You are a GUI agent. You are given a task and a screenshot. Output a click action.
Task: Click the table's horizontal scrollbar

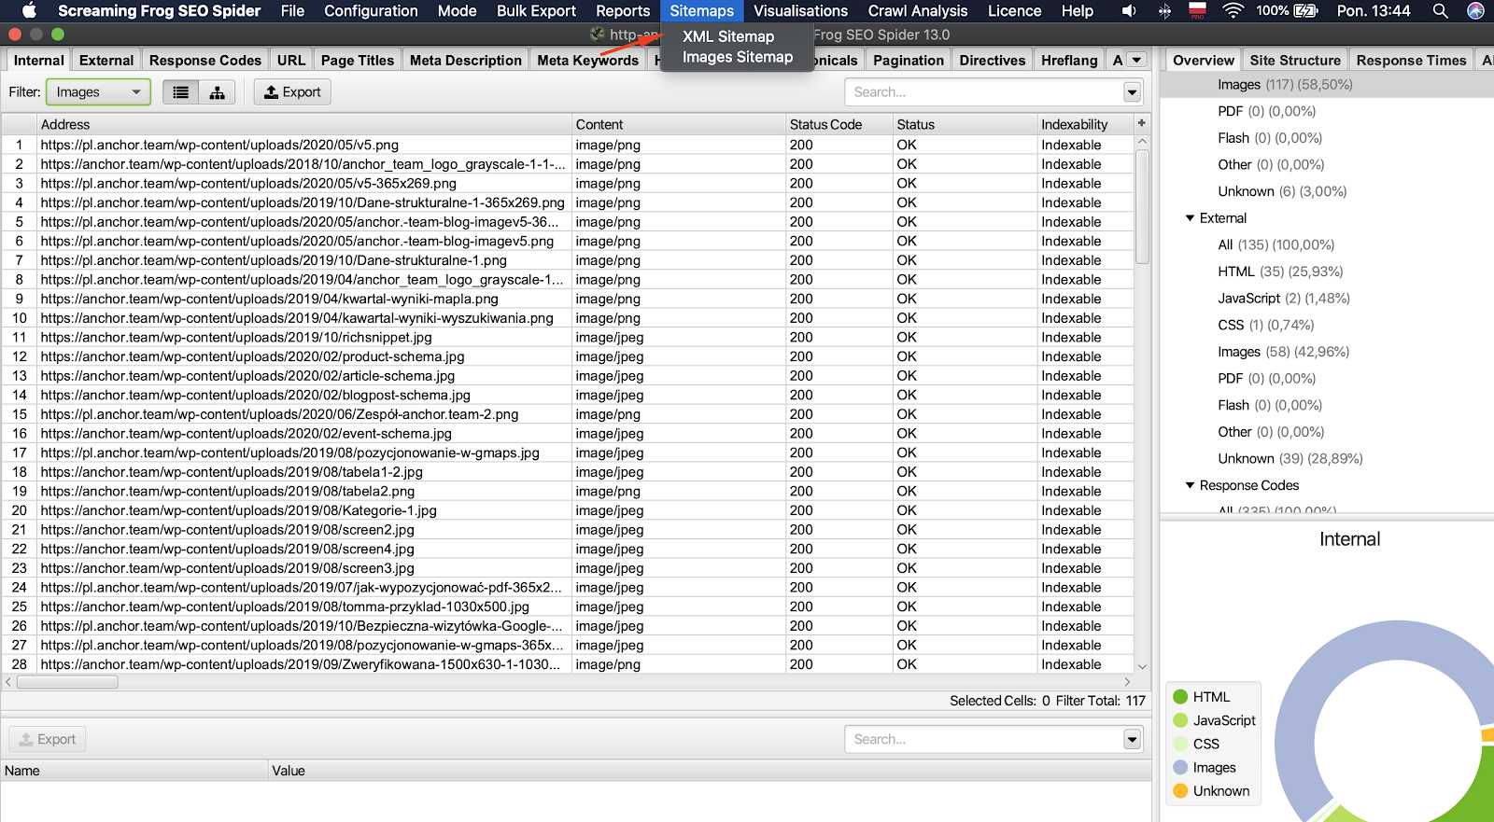coord(67,682)
